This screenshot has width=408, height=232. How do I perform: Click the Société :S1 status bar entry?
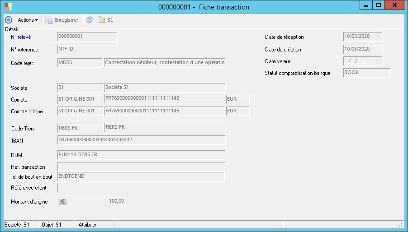[22, 225]
